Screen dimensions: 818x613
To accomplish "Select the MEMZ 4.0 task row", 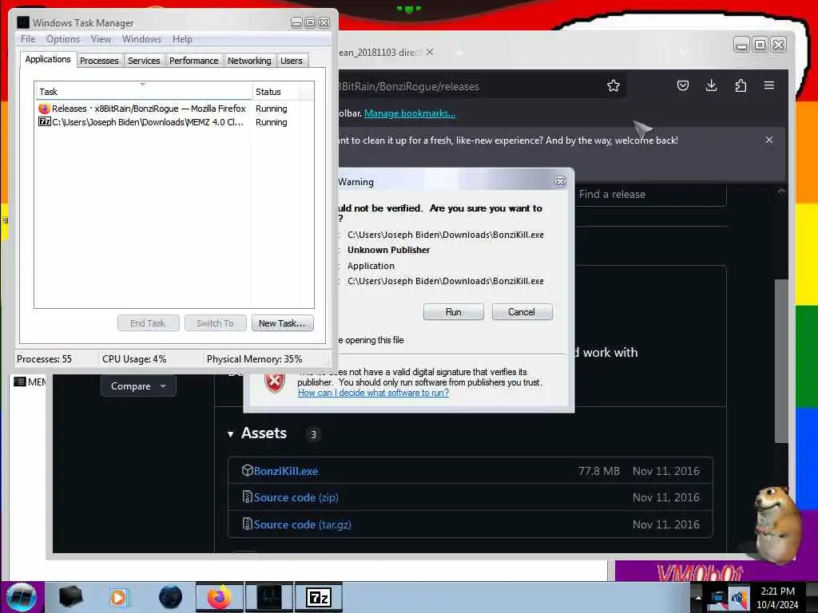I will [x=173, y=122].
